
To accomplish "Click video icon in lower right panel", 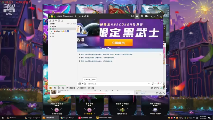I will [157, 93].
